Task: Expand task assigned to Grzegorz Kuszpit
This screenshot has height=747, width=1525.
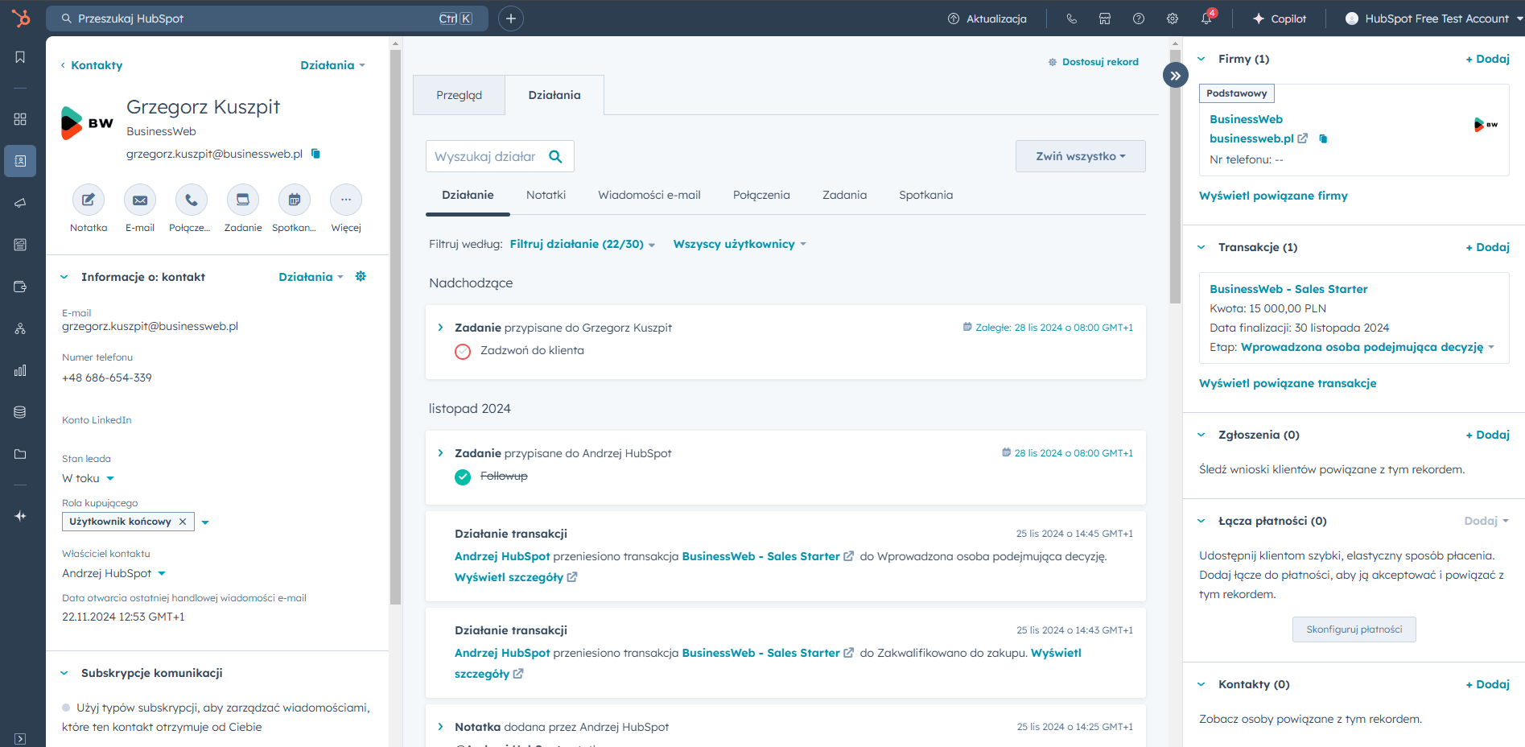Action: tap(440, 328)
